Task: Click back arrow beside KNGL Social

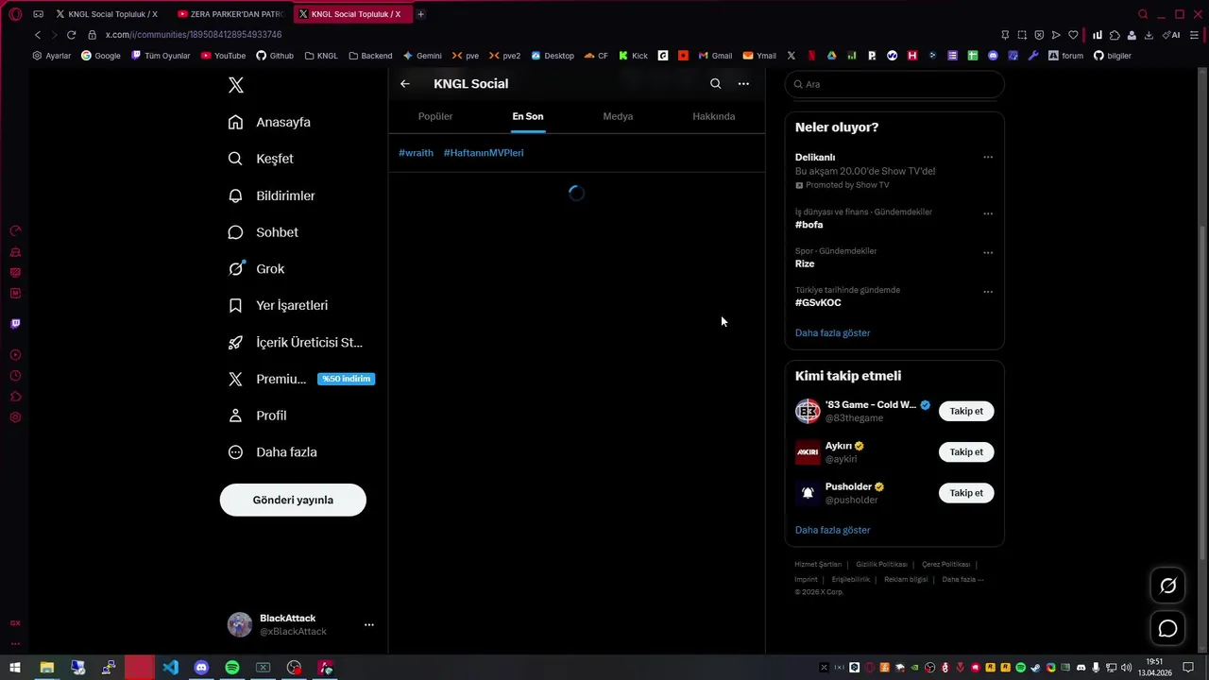Action: [x=405, y=84]
